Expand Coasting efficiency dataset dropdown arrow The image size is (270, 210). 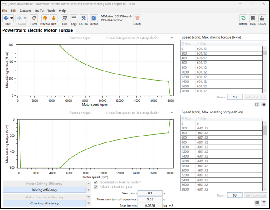88,204
